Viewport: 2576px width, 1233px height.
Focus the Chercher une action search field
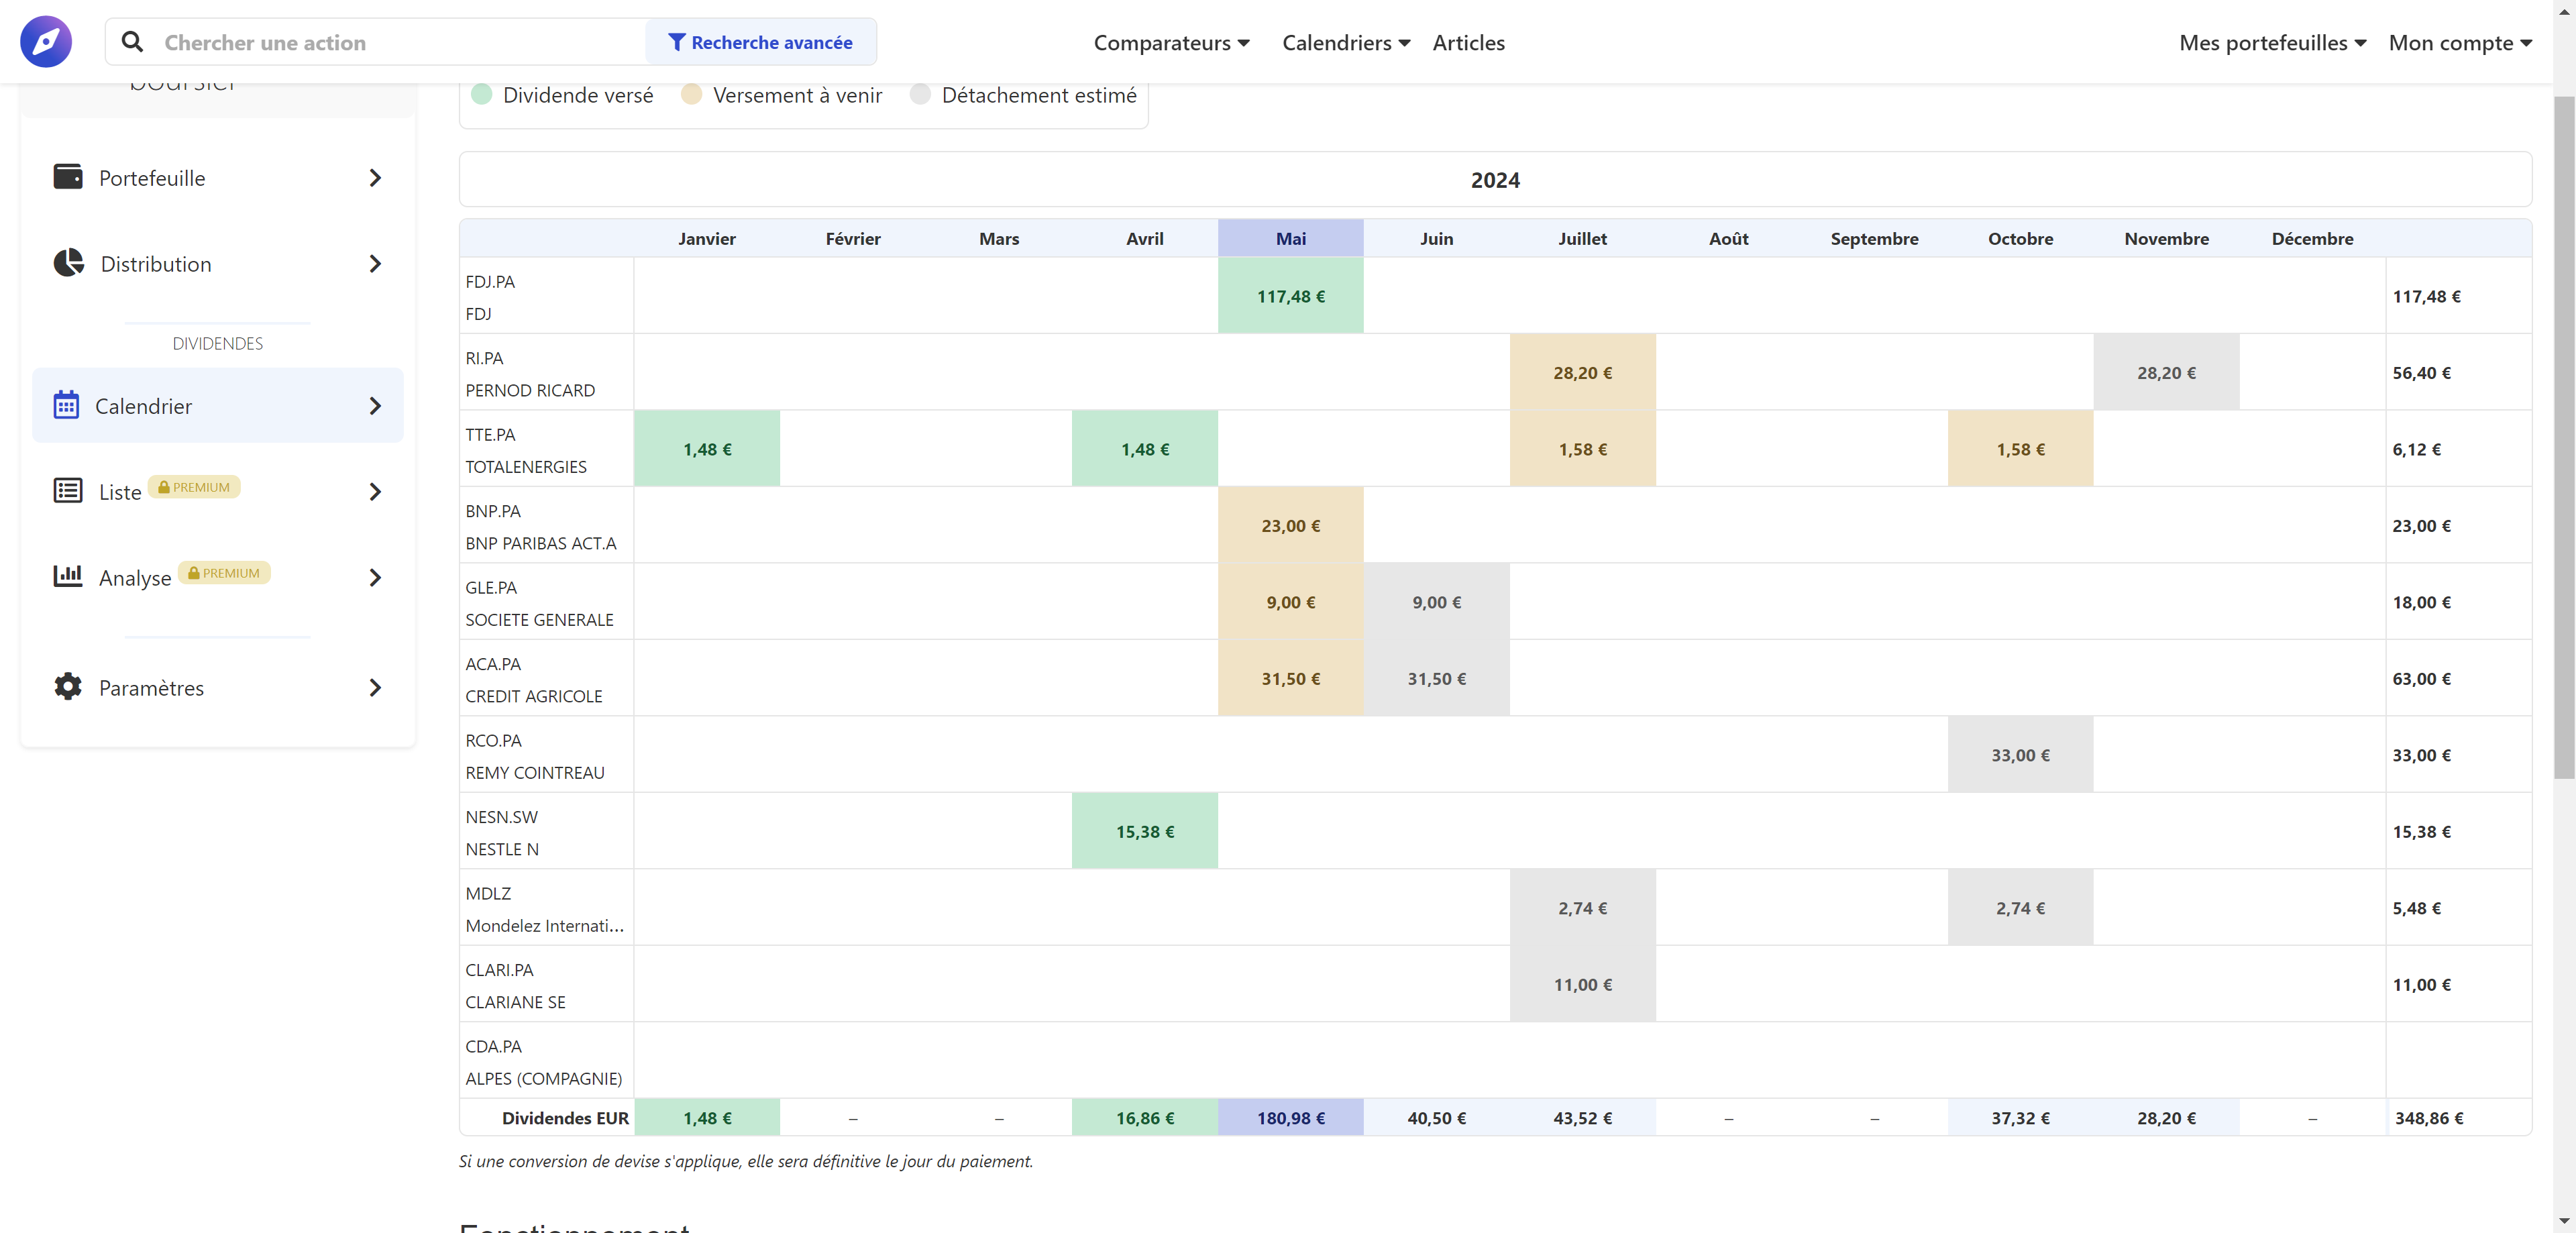[400, 43]
